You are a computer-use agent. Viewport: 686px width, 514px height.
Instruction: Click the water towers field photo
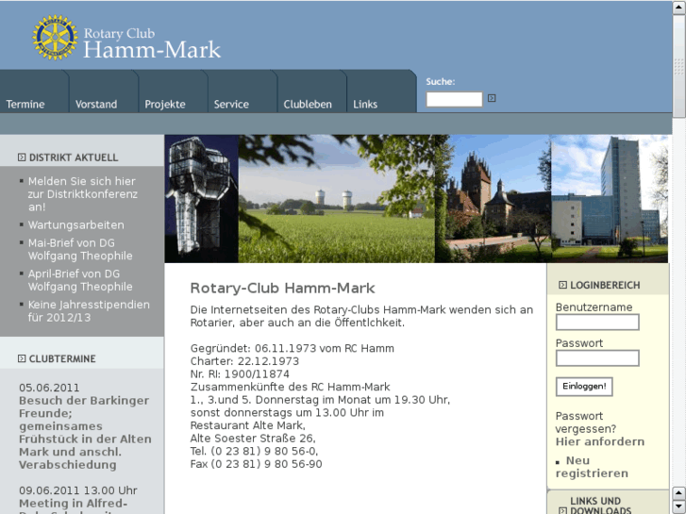(x=337, y=199)
